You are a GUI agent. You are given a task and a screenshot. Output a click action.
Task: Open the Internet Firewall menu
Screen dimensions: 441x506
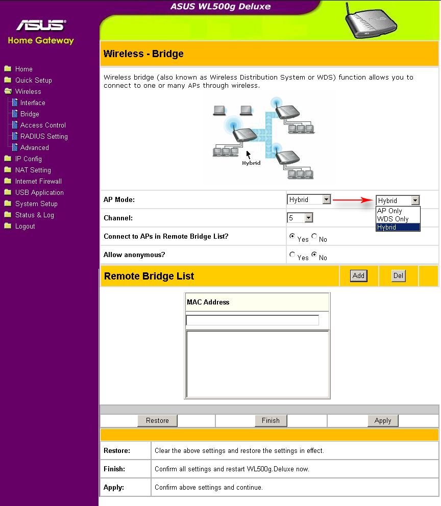coord(38,182)
